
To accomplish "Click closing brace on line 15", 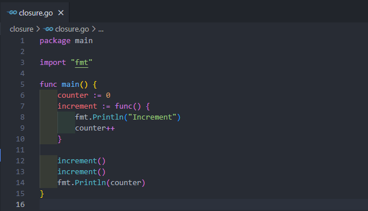I will tap(42, 194).
